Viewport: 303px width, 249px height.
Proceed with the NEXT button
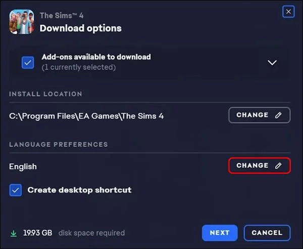click(x=220, y=233)
